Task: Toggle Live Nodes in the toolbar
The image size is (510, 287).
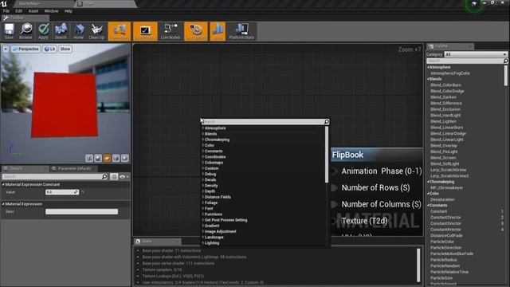Action: 171,31
